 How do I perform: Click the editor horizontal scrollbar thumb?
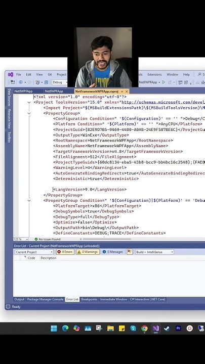click(107, 239)
